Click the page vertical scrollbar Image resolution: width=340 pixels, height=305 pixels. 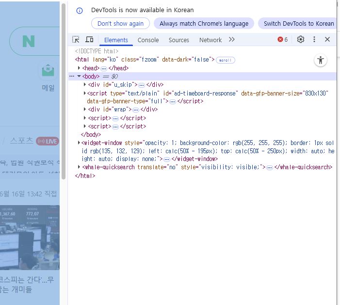coord(64,91)
